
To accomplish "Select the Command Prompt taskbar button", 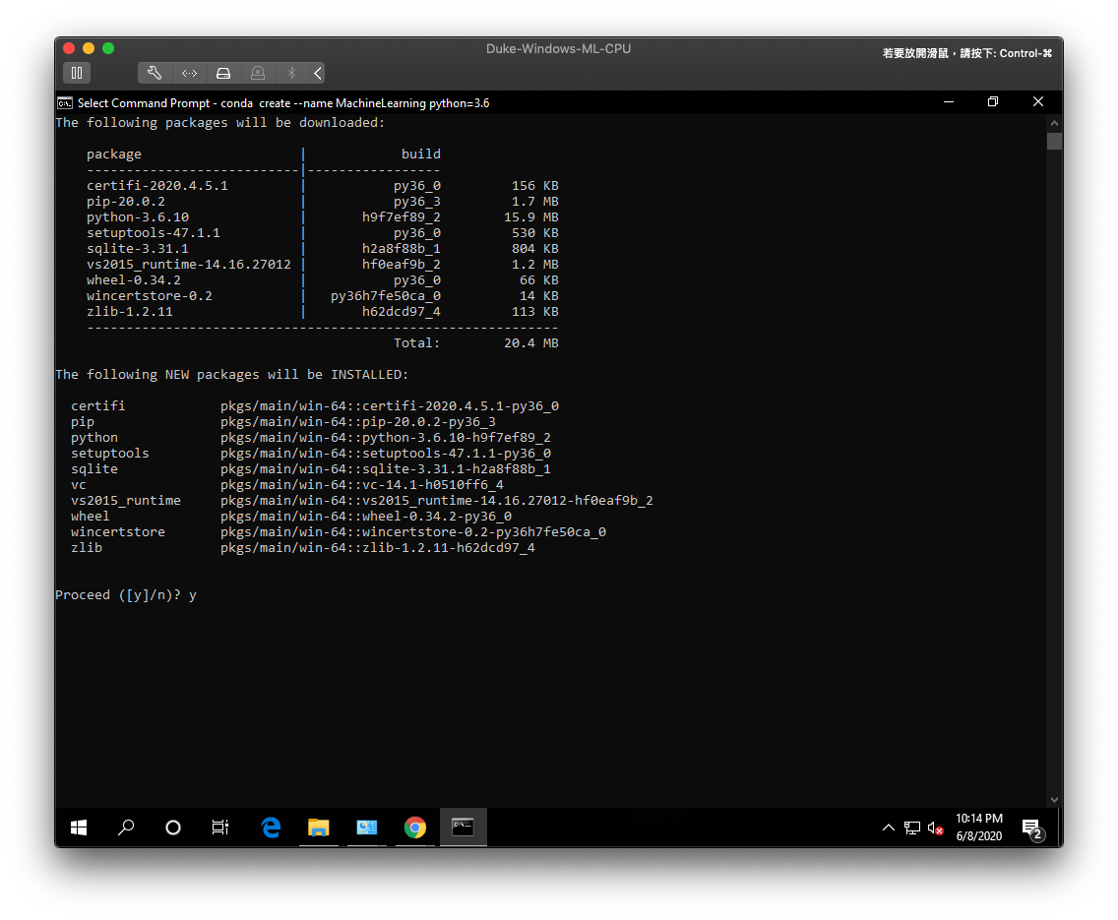I will 463,828.
